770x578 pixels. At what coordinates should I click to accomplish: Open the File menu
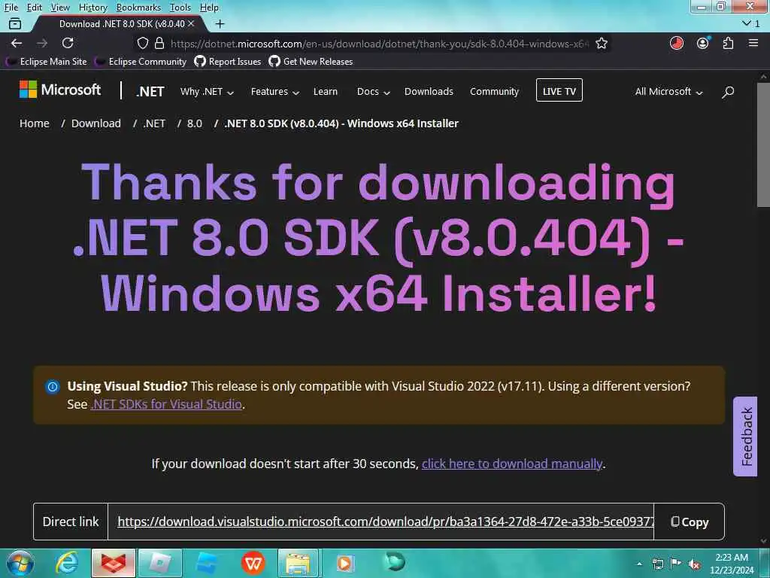11,8
